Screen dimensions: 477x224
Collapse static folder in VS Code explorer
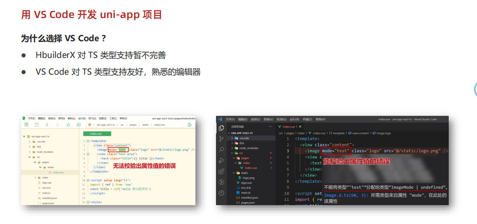point(234,173)
